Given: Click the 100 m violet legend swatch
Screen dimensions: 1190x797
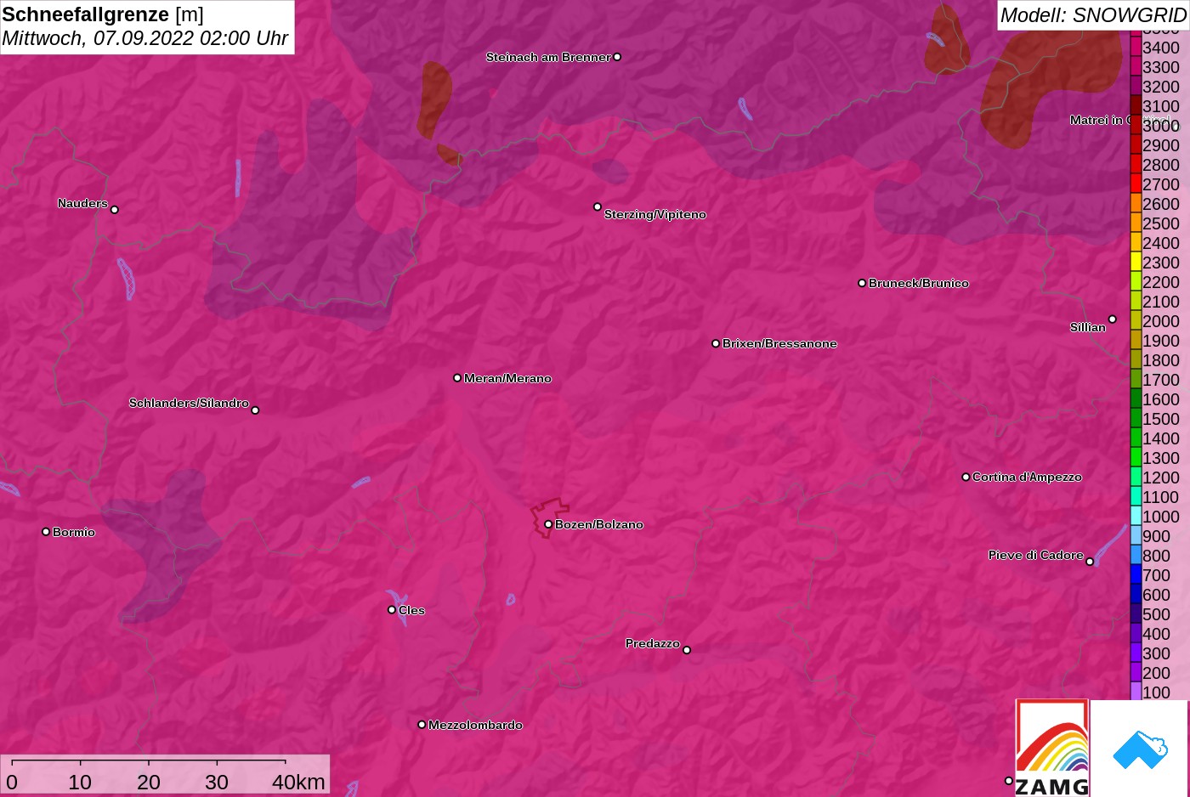Looking at the screenshot, I should [1136, 692].
